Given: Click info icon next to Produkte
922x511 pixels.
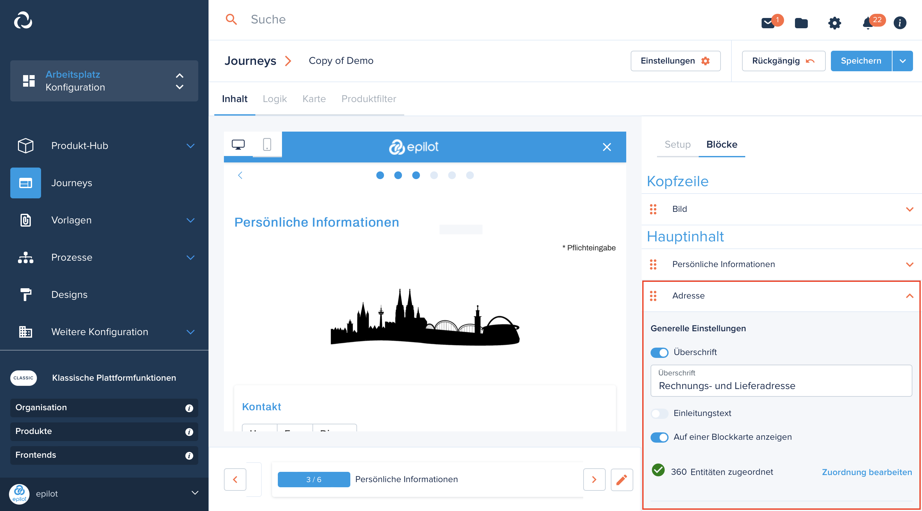Looking at the screenshot, I should click(189, 432).
